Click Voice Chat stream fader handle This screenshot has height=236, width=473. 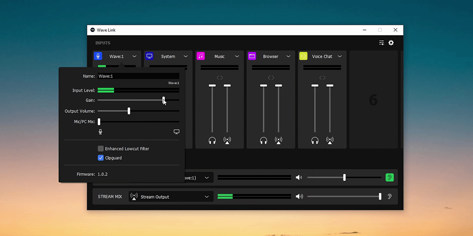point(330,86)
